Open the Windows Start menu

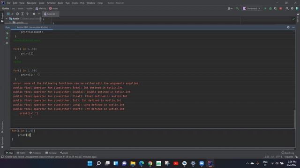(90, 163)
